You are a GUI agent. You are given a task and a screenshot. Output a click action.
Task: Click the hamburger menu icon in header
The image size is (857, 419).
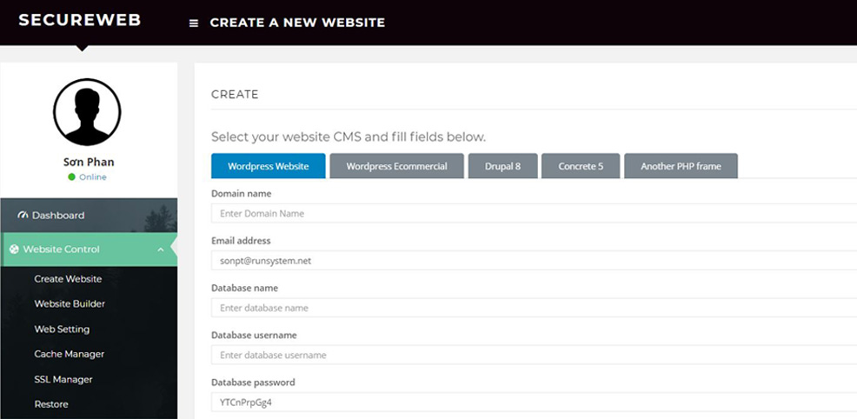click(194, 23)
